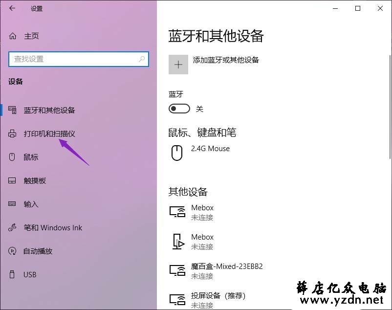This screenshot has width=392, height=310.
Task: Click the 蓝牙和其他设备 sidebar icon
Action: tap(12, 110)
